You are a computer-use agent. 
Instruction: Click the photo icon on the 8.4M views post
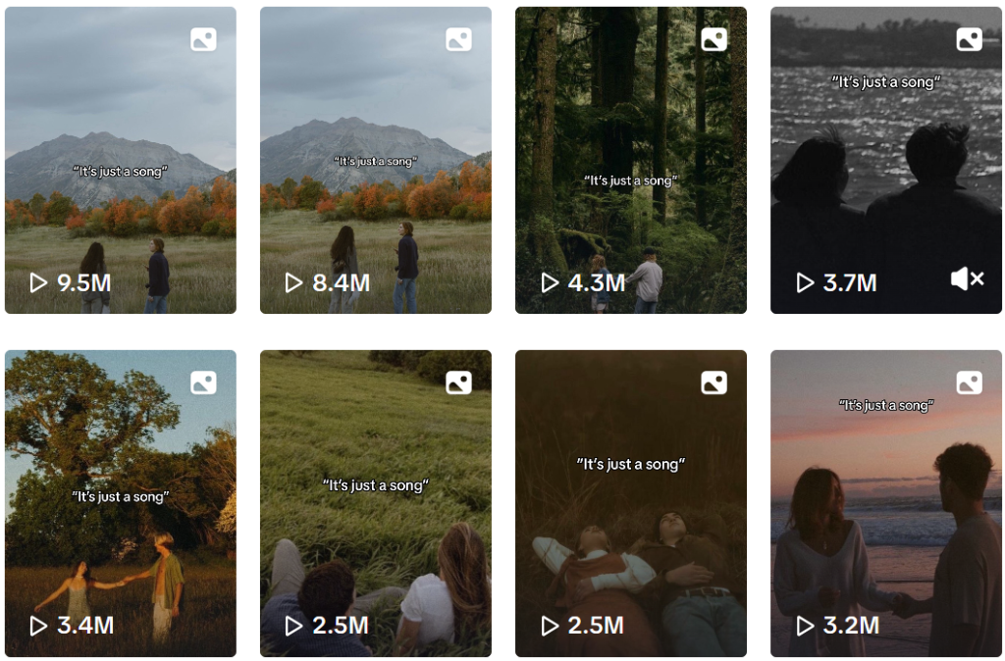[458, 39]
